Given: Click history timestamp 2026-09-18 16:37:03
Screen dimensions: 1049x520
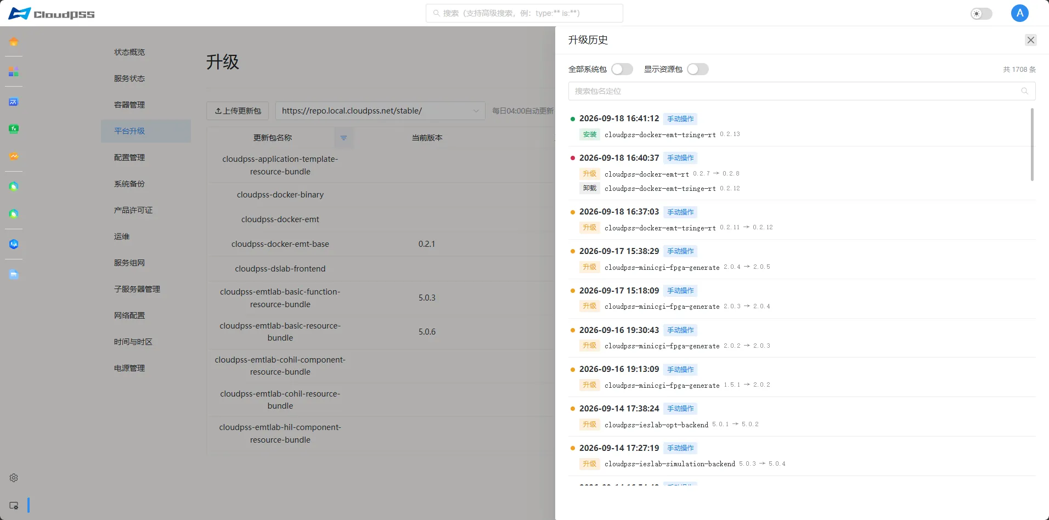Looking at the screenshot, I should click(619, 212).
